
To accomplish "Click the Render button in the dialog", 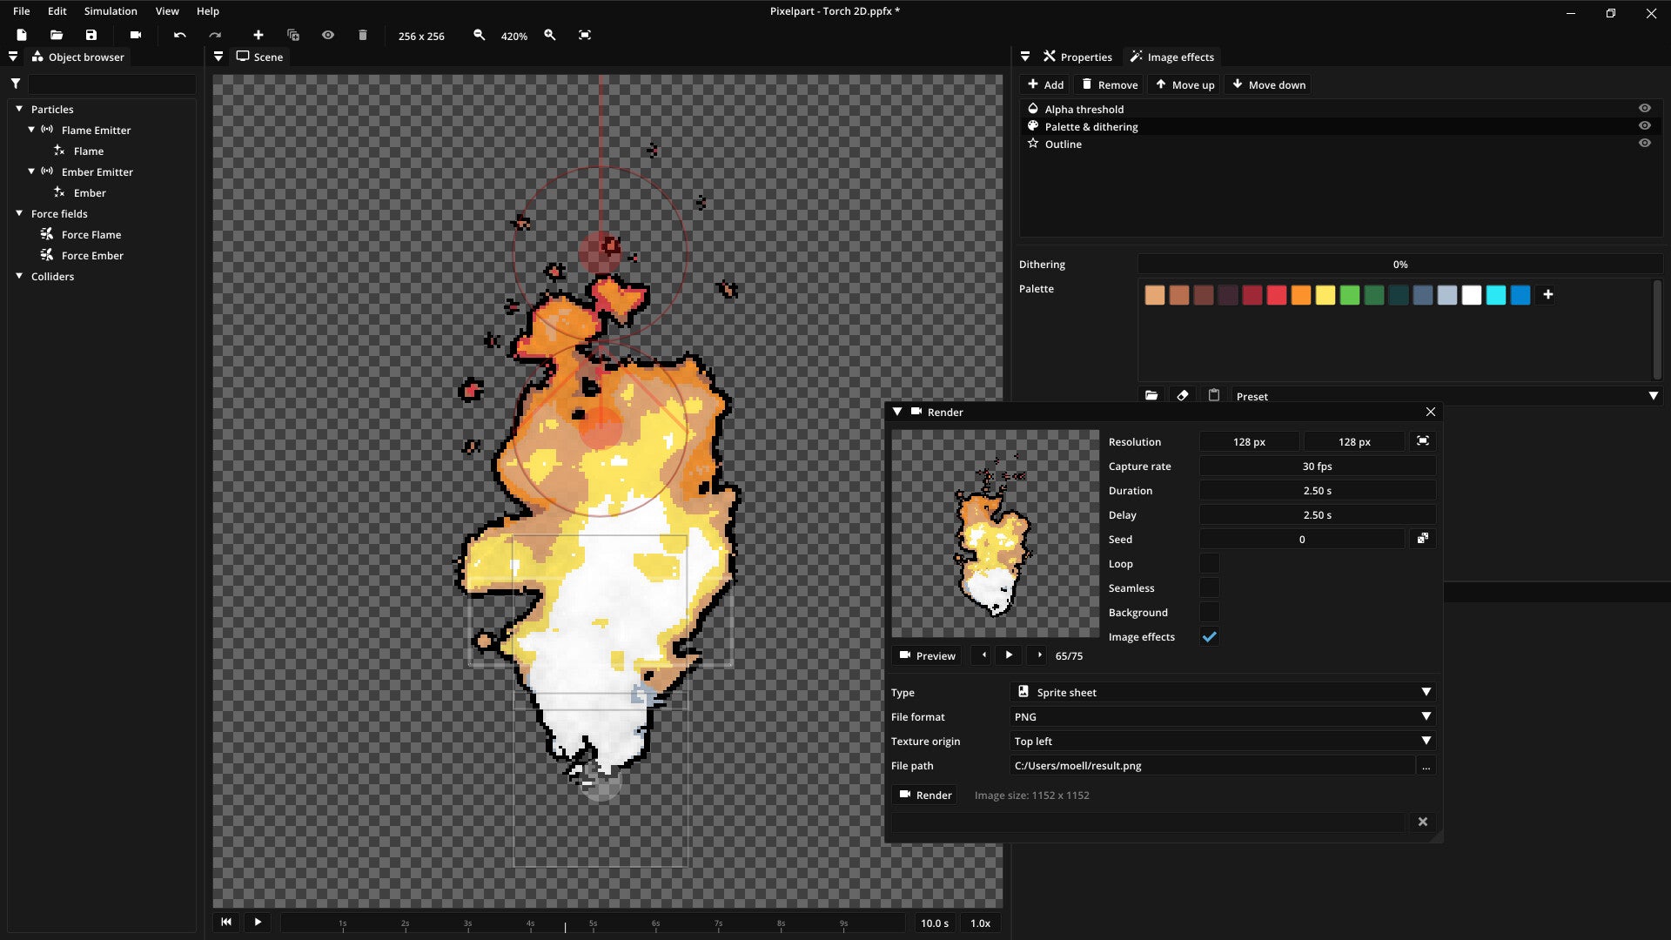I will click(924, 795).
